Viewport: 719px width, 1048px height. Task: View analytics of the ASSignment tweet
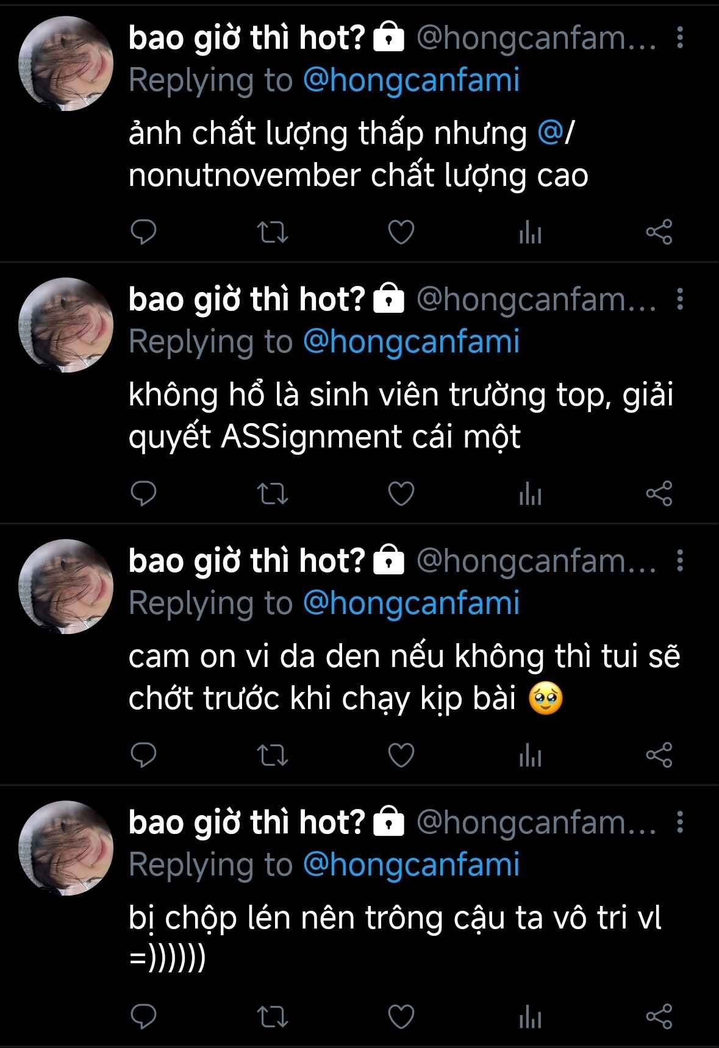pyautogui.click(x=530, y=494)
